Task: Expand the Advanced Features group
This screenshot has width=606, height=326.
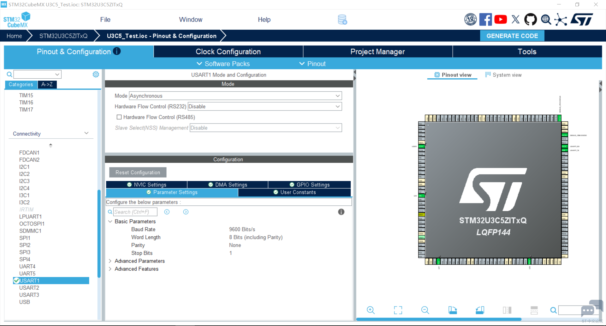Action: point(110,269)
